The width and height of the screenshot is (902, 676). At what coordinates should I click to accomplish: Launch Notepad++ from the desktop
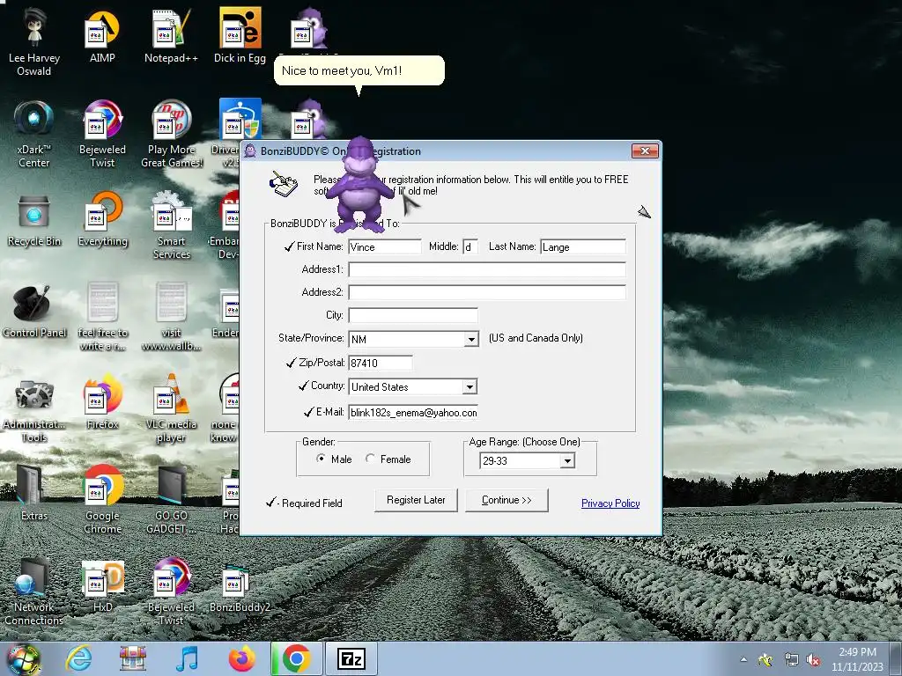(x=171, y=36)
